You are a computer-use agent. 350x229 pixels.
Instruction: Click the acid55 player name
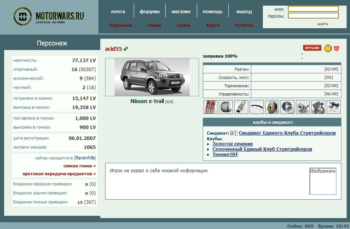(x=113, y=49)
